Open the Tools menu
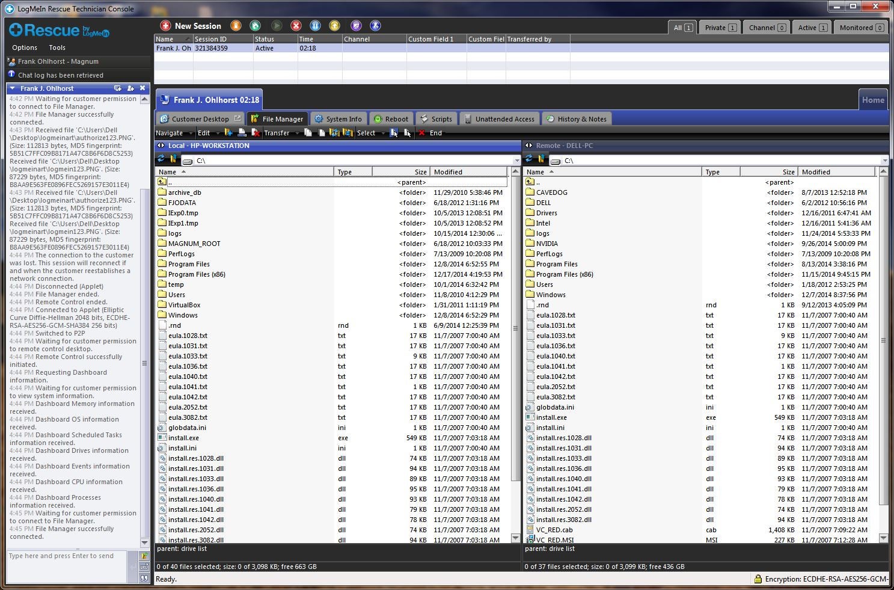Screen dimensions: 894x590 point(57,48)
